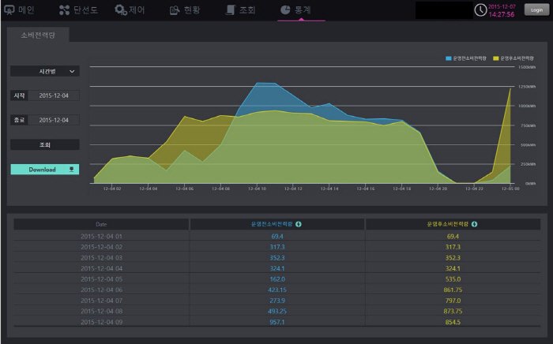Click the 시작 start date field
This screenshot has height=344, width=553.
coord(58,95)
